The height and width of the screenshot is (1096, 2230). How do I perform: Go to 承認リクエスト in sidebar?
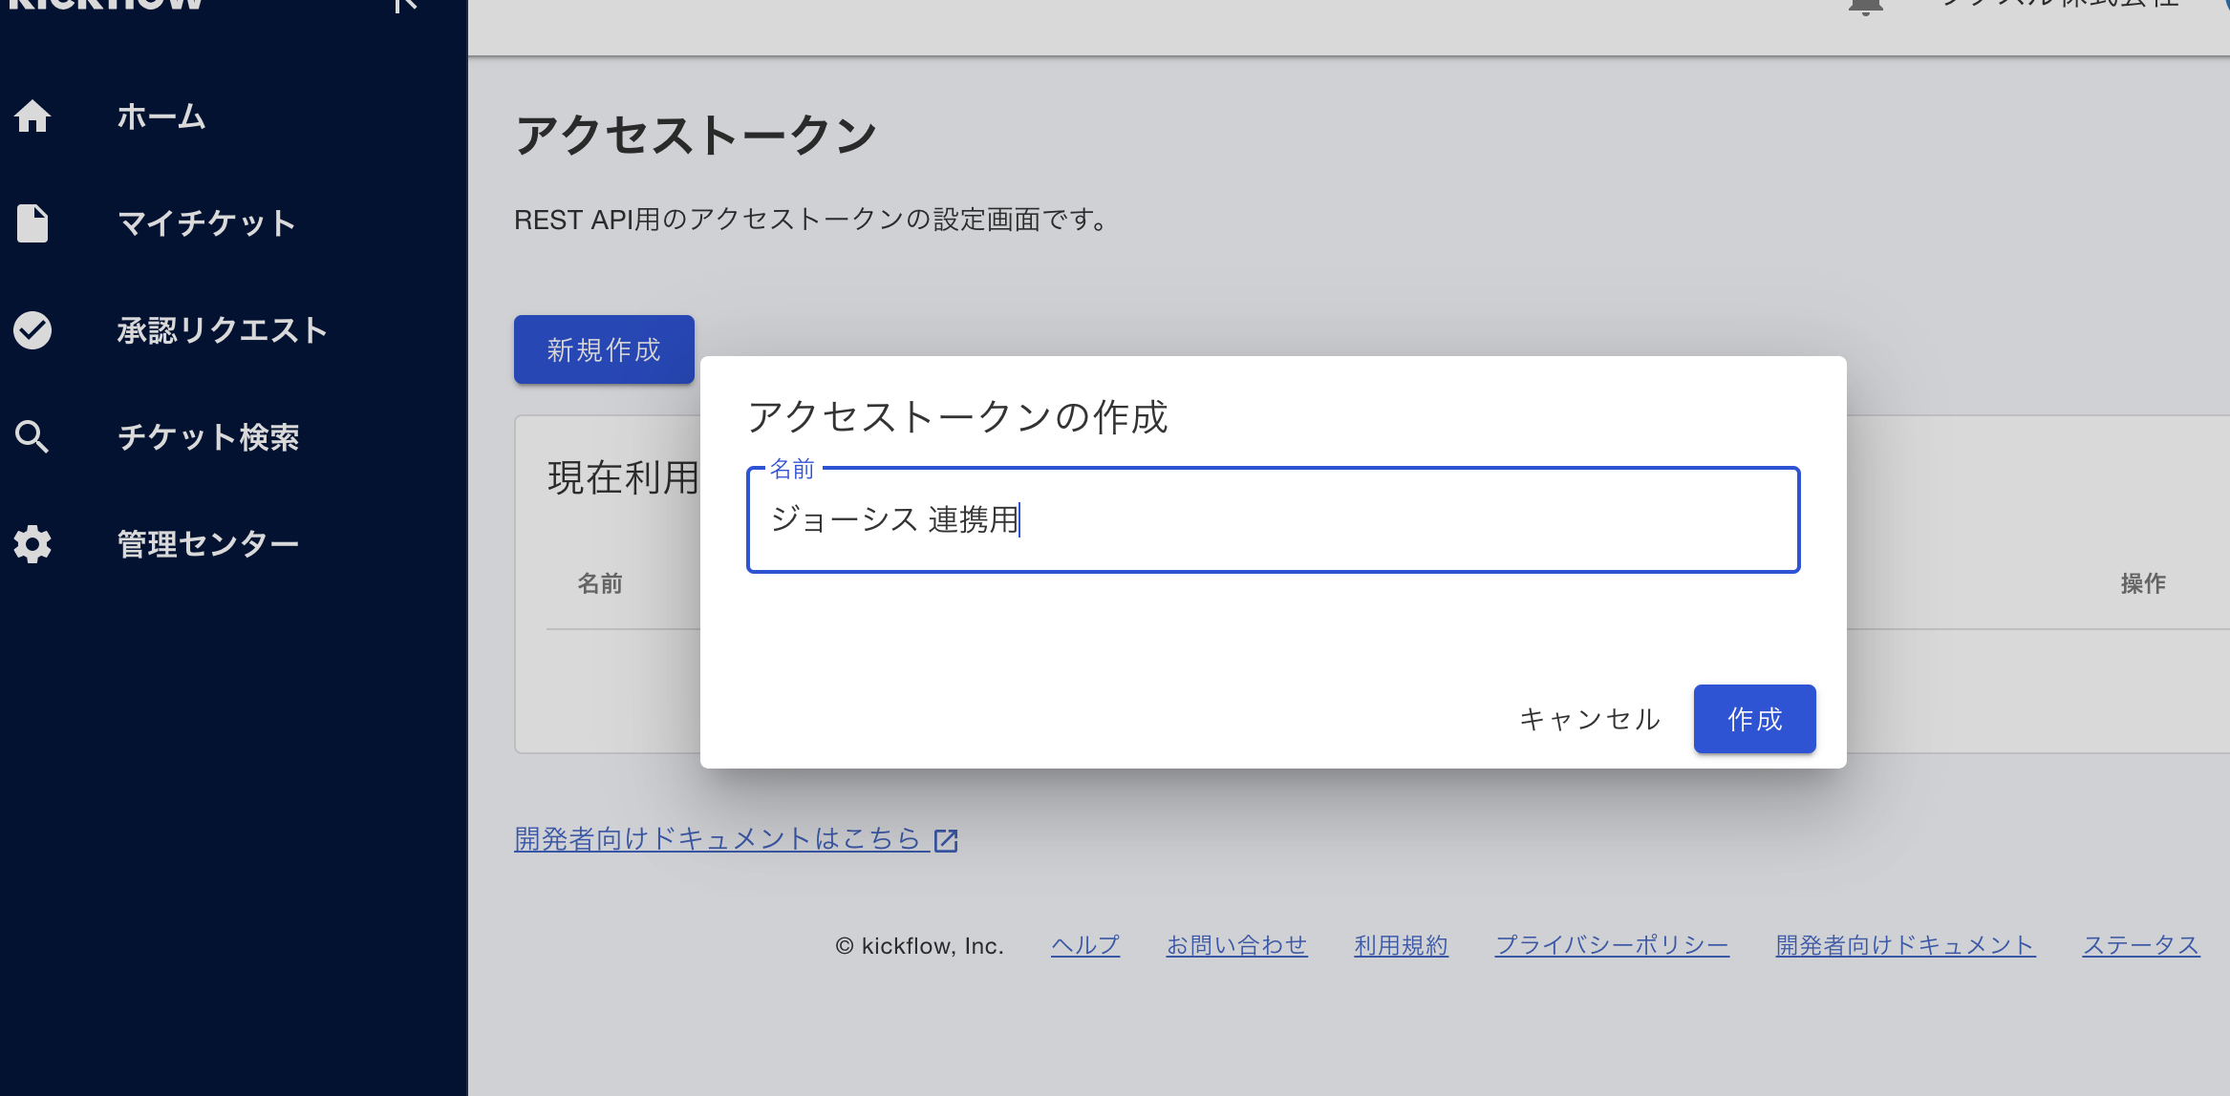[x=222, y=330]
